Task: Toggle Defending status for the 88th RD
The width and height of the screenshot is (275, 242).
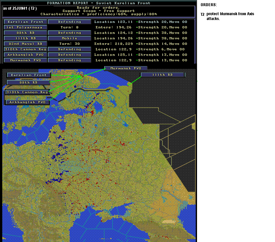Action: click(70, 33)
